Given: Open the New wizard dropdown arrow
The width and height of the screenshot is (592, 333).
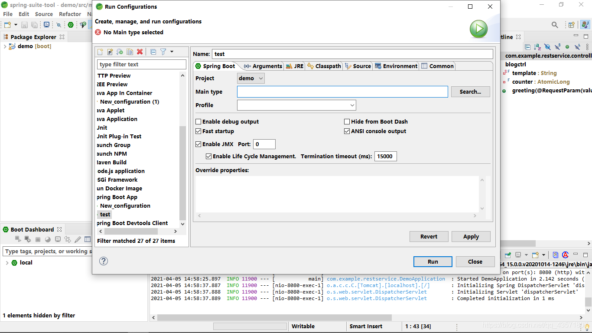Looking at the screenshot, I should pyautogui.click(x=16, y=25).
